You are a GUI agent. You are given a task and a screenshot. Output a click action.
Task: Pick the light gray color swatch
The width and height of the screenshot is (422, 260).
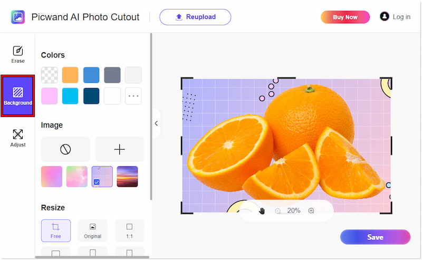click(133, 75)
